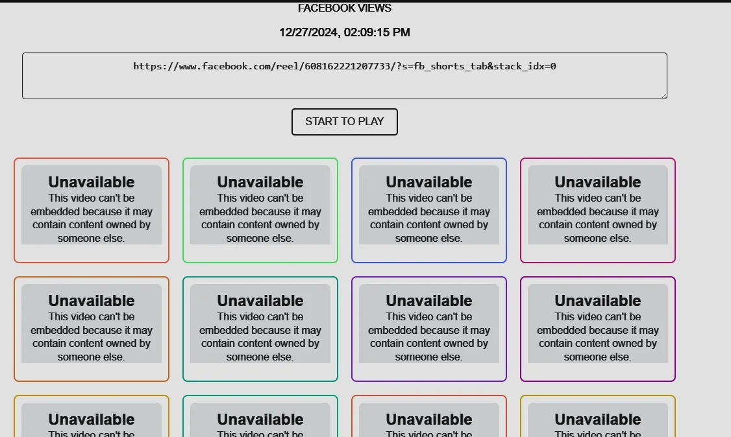Click the START TO PLAY button
The width and height of the screenshot is (731, 437).
tap(345, 122)
